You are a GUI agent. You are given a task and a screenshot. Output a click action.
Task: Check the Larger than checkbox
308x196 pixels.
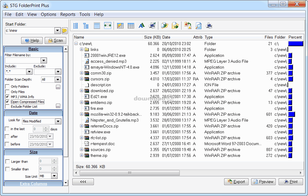7,161
